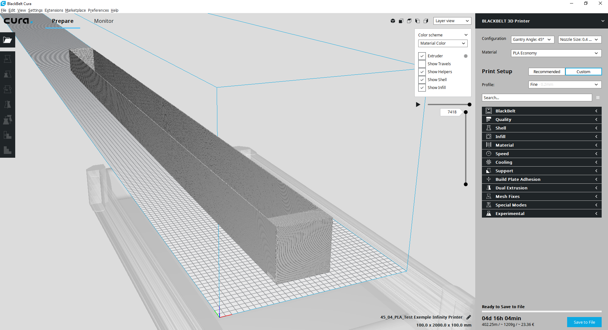Open the File menu
Image resolution: width=608 pixels, height=330 pixels.
[3, 10]
